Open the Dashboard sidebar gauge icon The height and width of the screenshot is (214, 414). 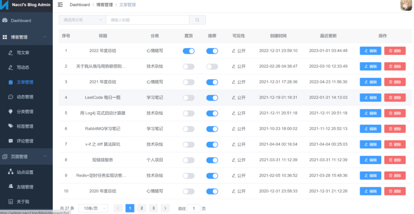(x=5, y=20)
